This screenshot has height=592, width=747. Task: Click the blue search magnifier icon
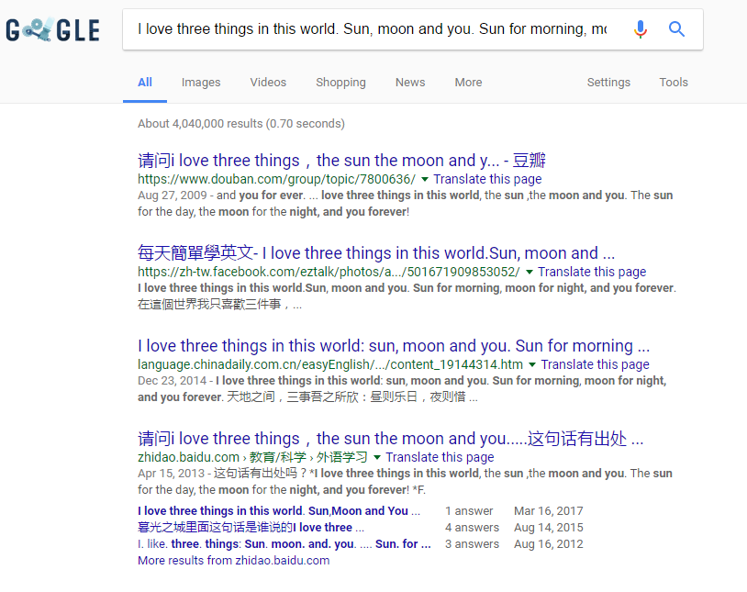point(677,29)
